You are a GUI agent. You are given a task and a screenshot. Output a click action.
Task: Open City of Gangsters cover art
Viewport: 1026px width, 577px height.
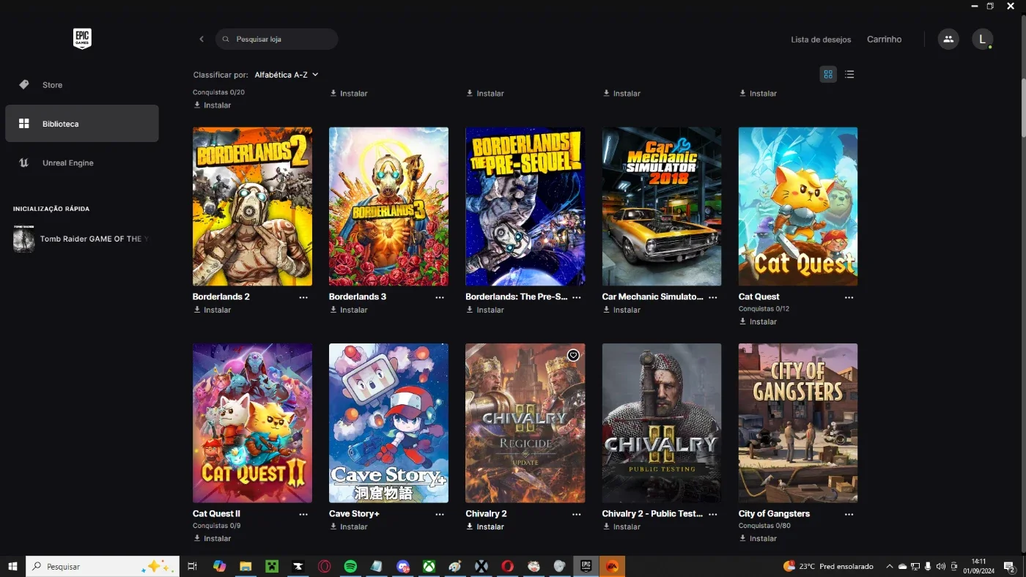798,423
